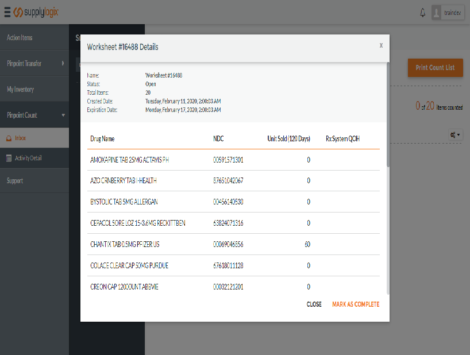470x355 pixels.
Task: Open the Action Items menu
Action: [x=20, y=38]
